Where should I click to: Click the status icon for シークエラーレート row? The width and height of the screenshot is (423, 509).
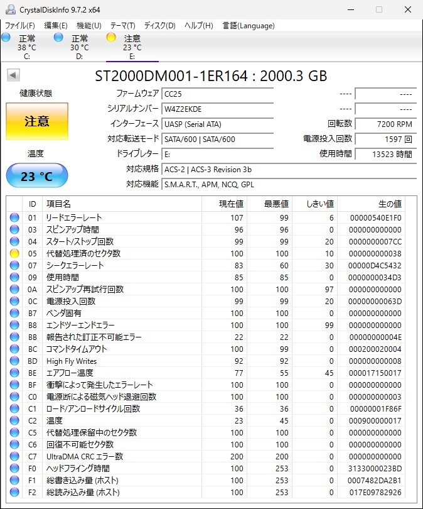(14, 265)
